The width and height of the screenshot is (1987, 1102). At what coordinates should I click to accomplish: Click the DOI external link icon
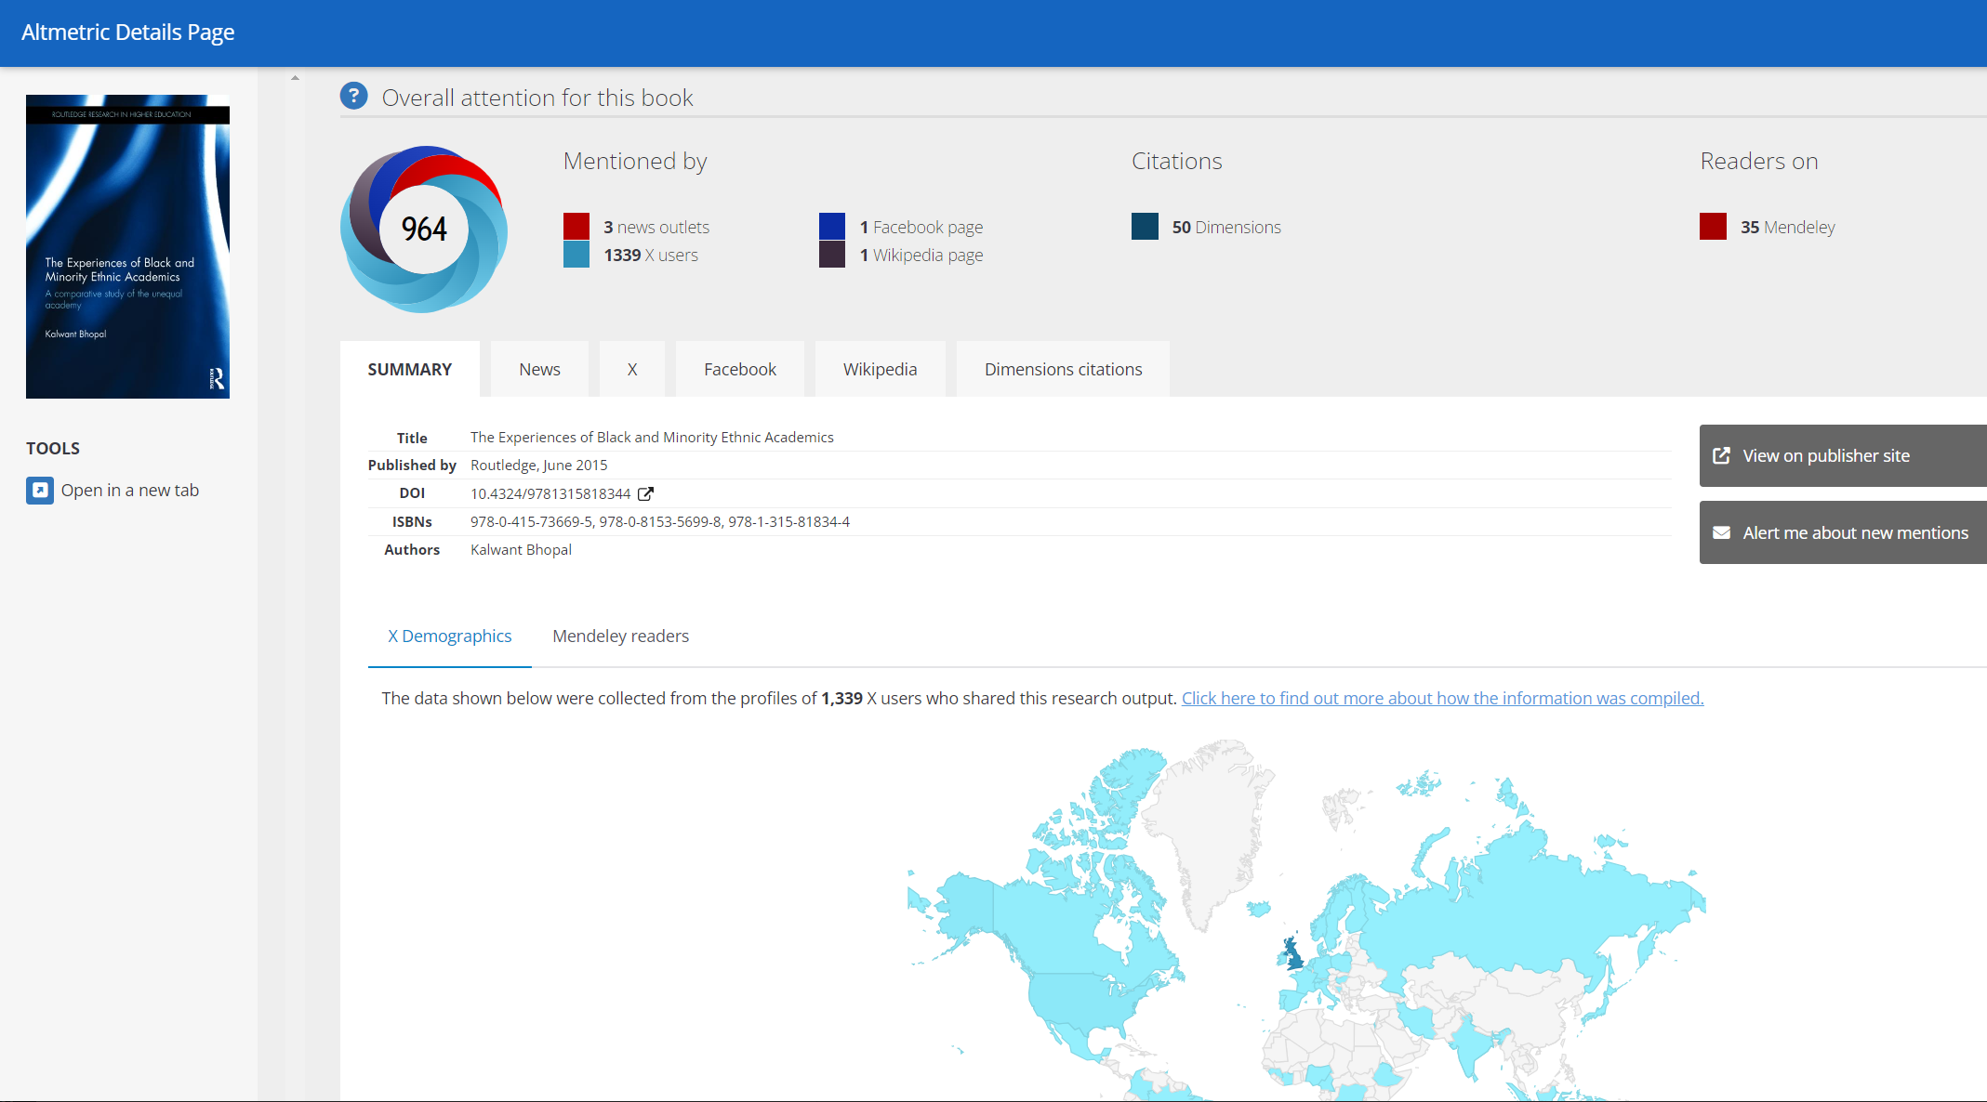(645, 493)
